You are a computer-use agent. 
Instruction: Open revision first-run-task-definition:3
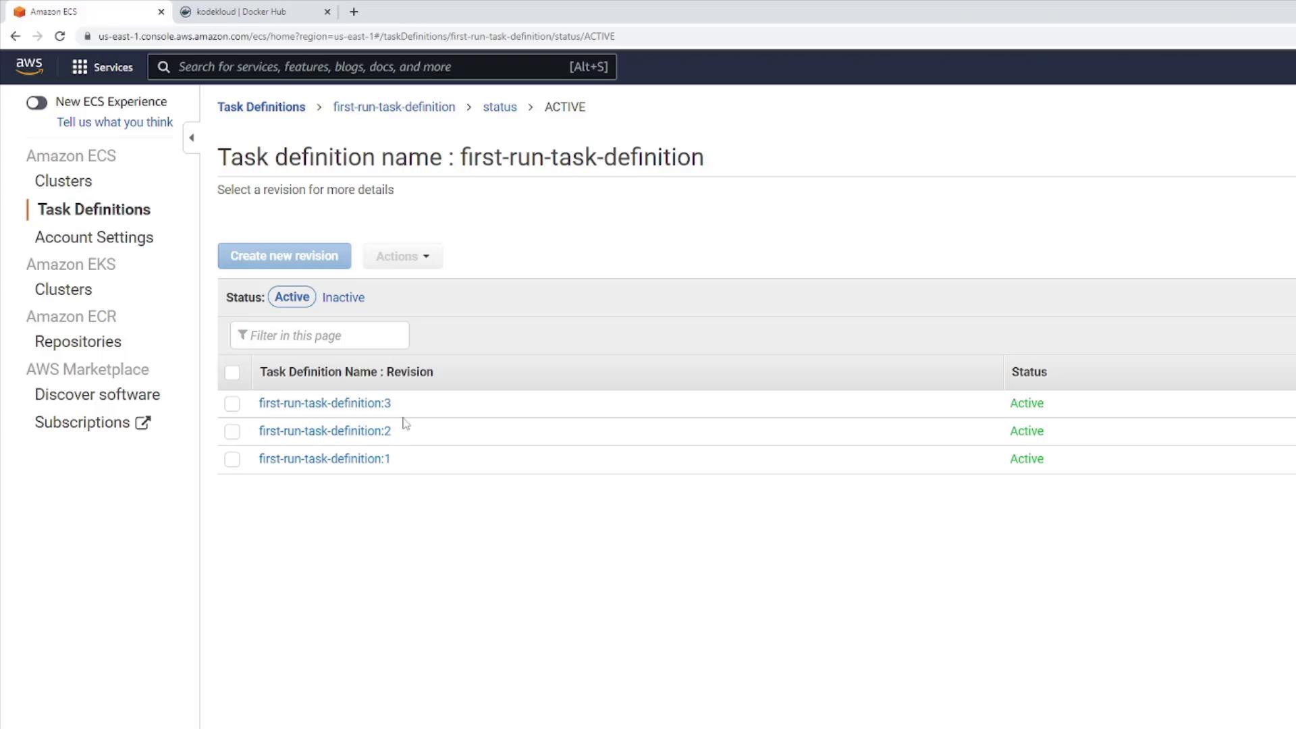[x=325, y=403]
